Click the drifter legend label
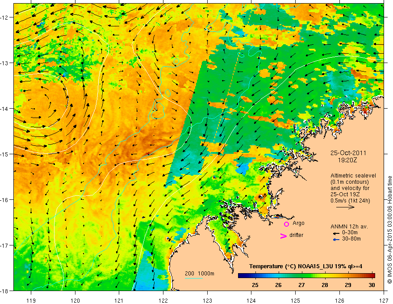The image size is (393, 304). click(296, 235)
